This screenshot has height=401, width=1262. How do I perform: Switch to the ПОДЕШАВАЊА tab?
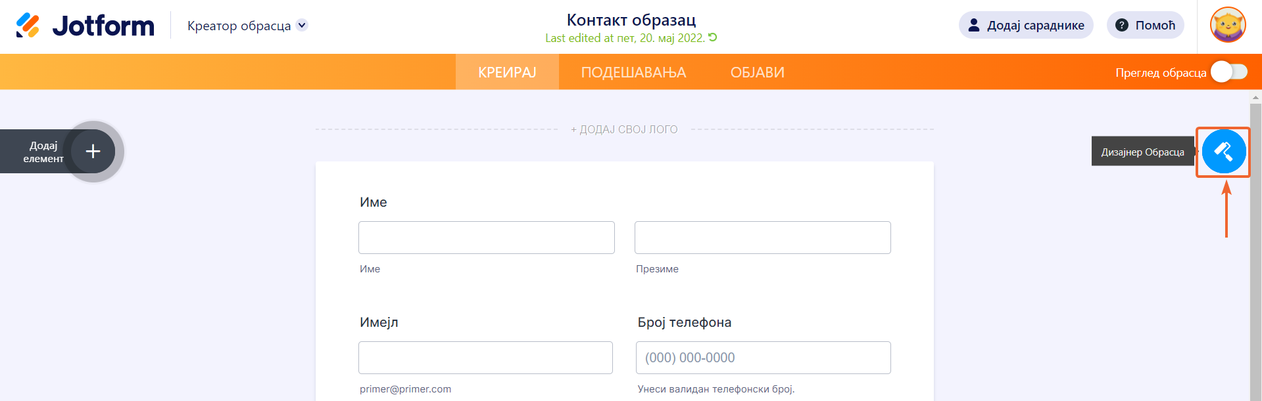tap(633, 72)
